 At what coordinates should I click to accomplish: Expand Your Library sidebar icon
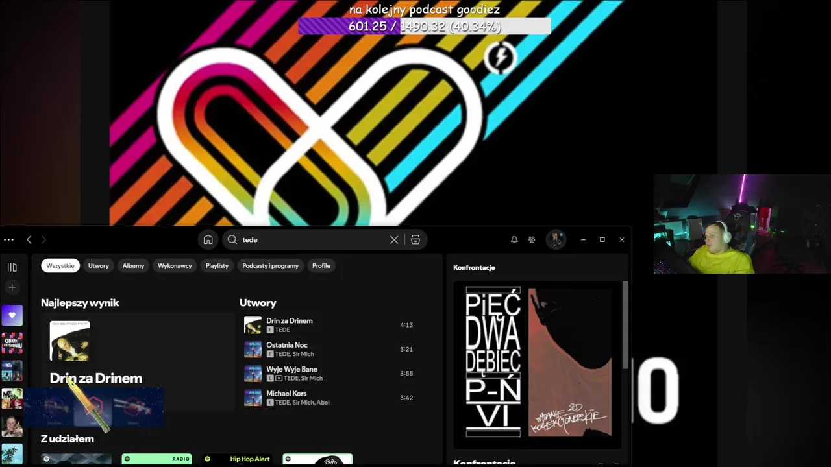pos(12,267)
